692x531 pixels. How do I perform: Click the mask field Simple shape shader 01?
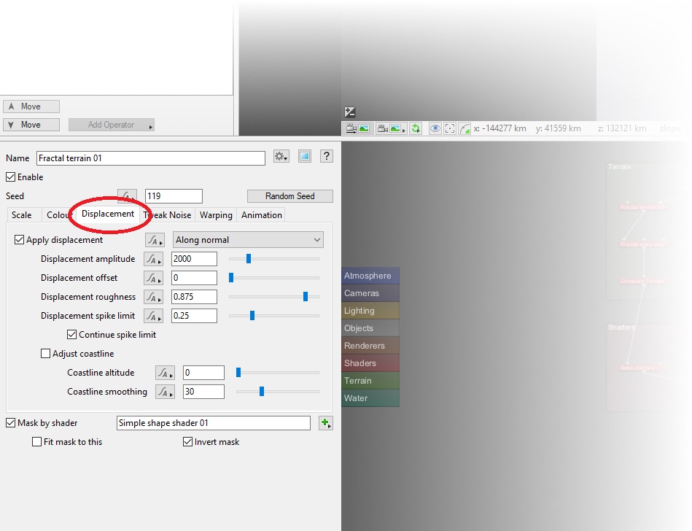pos(214,423)
